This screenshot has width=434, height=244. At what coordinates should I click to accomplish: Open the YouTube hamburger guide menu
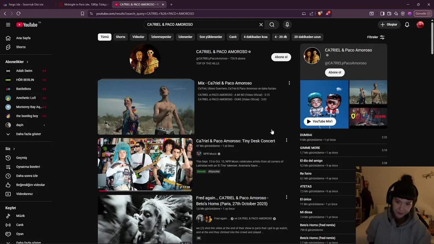(x=8, y=24)
